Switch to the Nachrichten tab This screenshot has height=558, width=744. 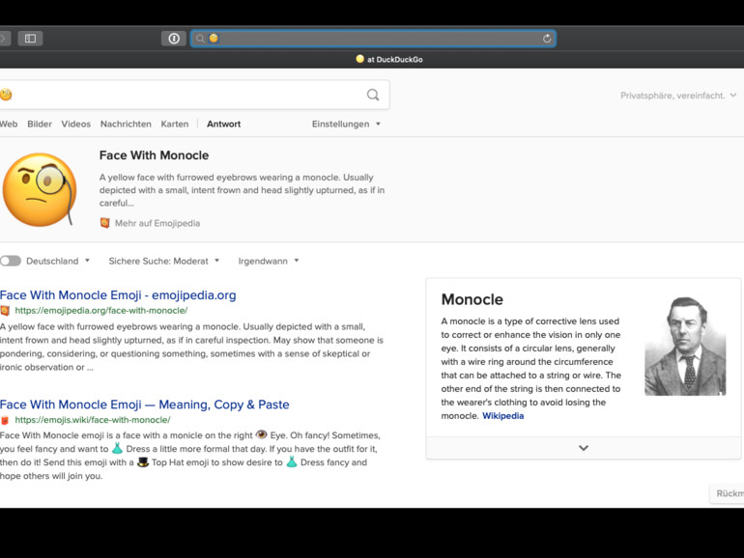126,125
